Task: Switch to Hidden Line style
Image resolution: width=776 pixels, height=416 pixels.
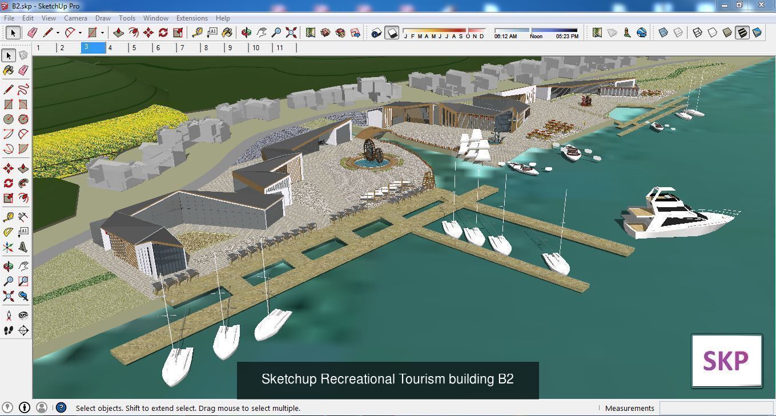Action: coord(712,33)
